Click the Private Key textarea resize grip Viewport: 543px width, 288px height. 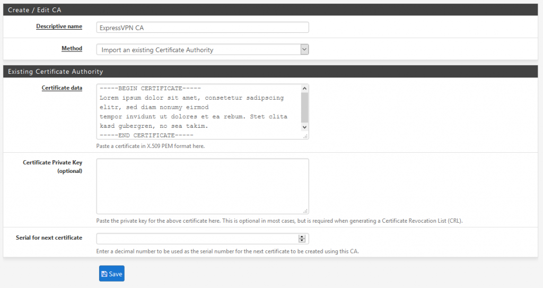(305, 211)
